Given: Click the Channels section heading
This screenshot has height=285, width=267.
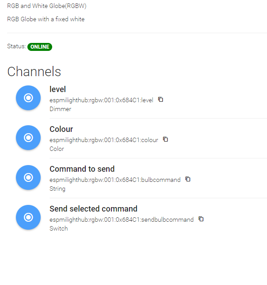Looking at the screenshot, I should click(x=34, y=71).
